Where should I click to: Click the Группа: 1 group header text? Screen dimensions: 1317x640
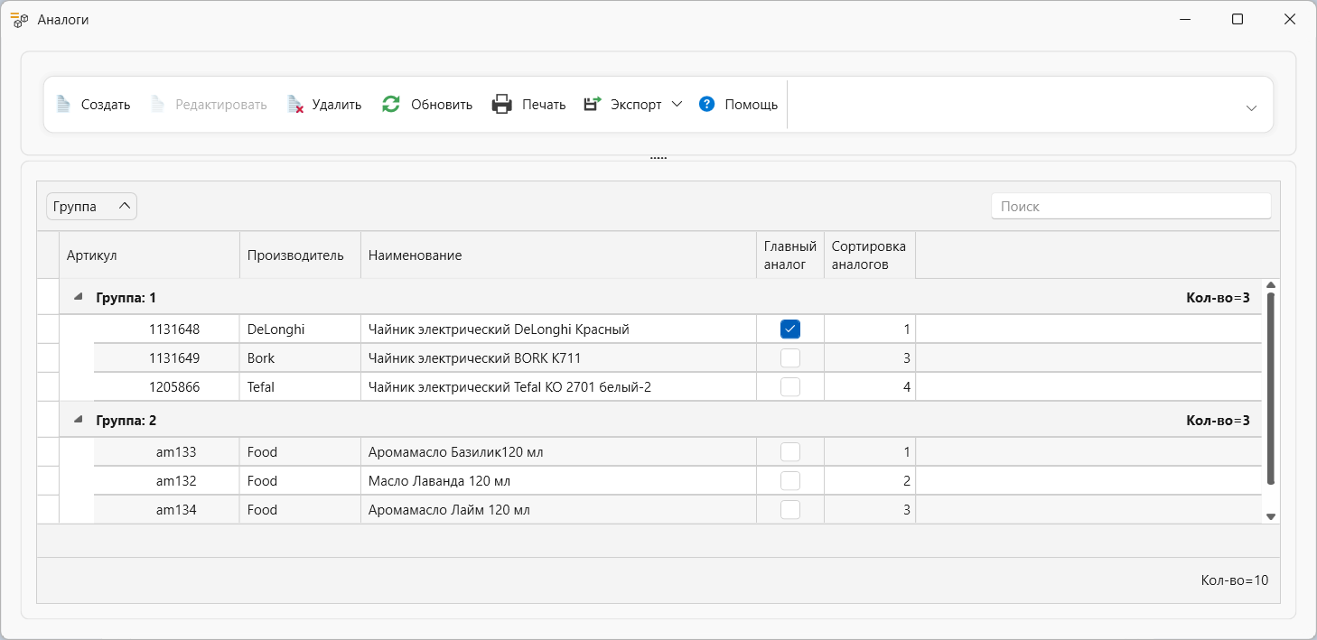[x=126, y=297]
